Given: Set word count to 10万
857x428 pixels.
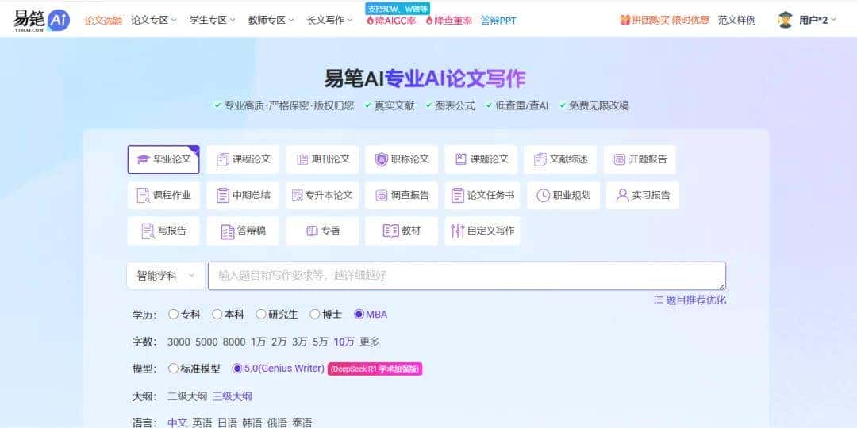Looking at the screenshot, I should (344, 342).
